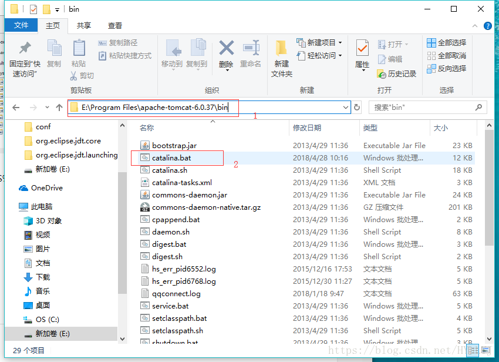Select setclasspath.bat file
This screenshot has width=499, height=362.
(179, 319)
